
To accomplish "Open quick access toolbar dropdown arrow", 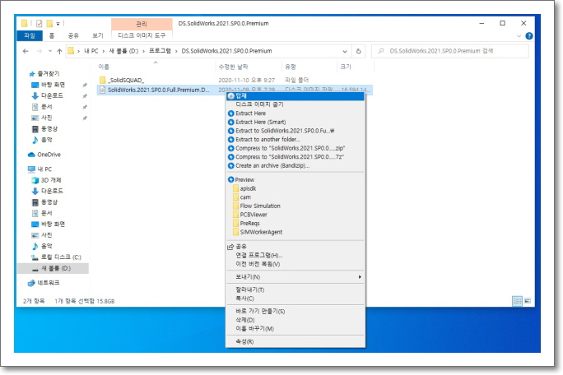I will pyautogui.click(x=58, y=24).
